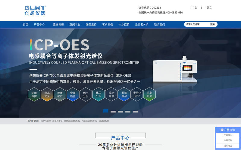Click the ICP-OES banner title
Screen dimensions: 241x150
[x=59, y=45]
